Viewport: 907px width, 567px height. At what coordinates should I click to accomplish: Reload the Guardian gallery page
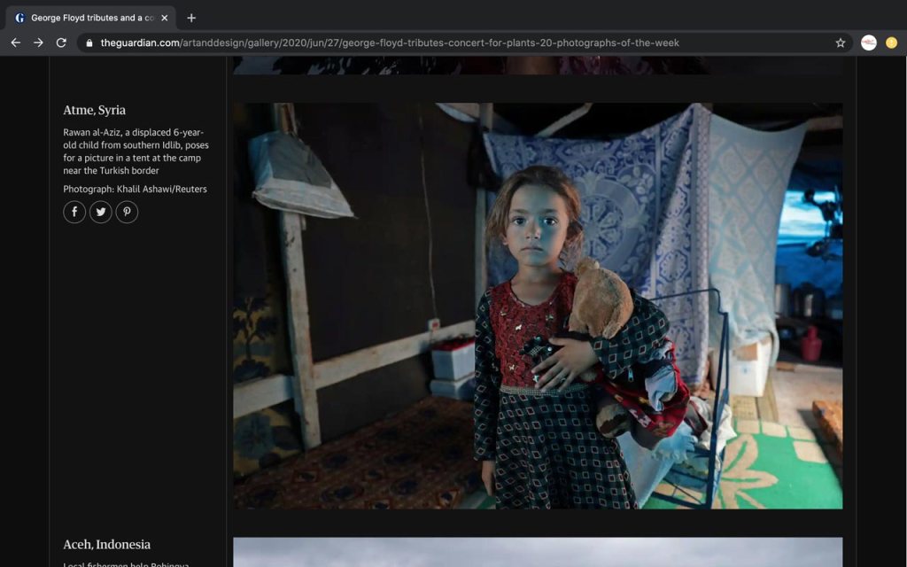(x=61, y=43)
